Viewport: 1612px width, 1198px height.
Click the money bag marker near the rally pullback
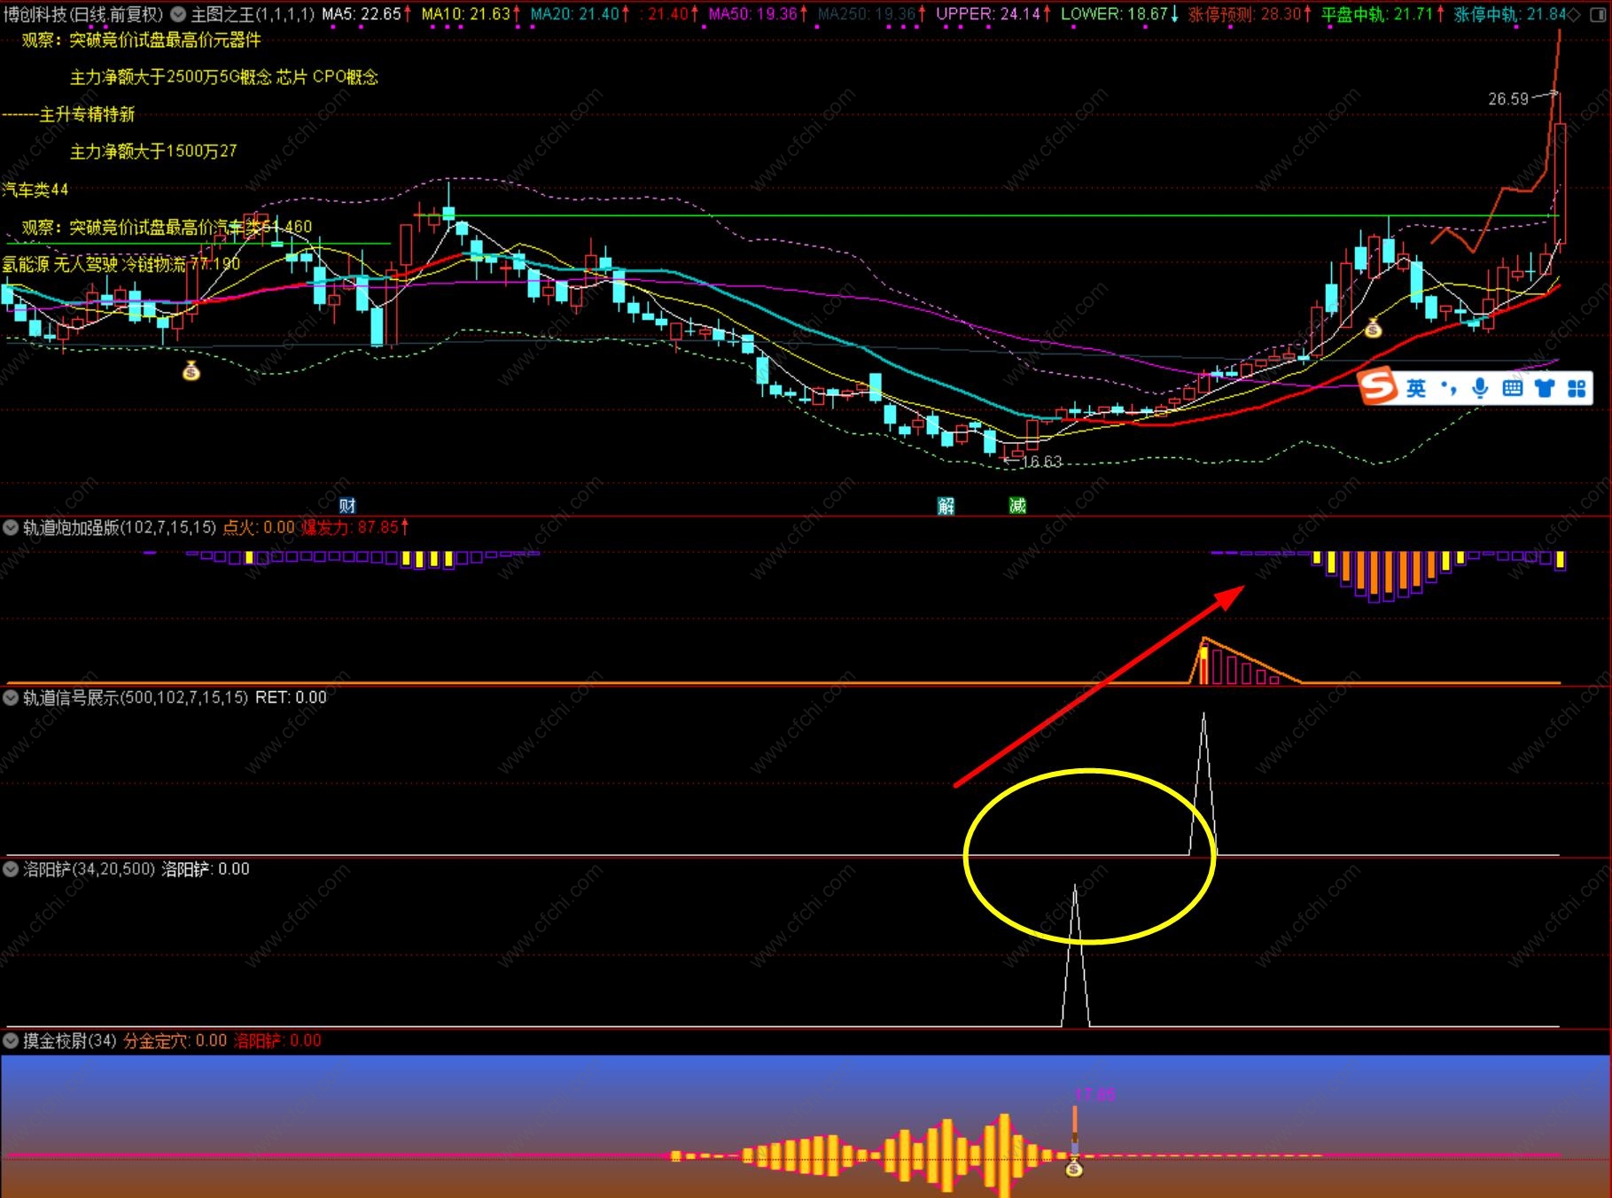click(1373, 328)
